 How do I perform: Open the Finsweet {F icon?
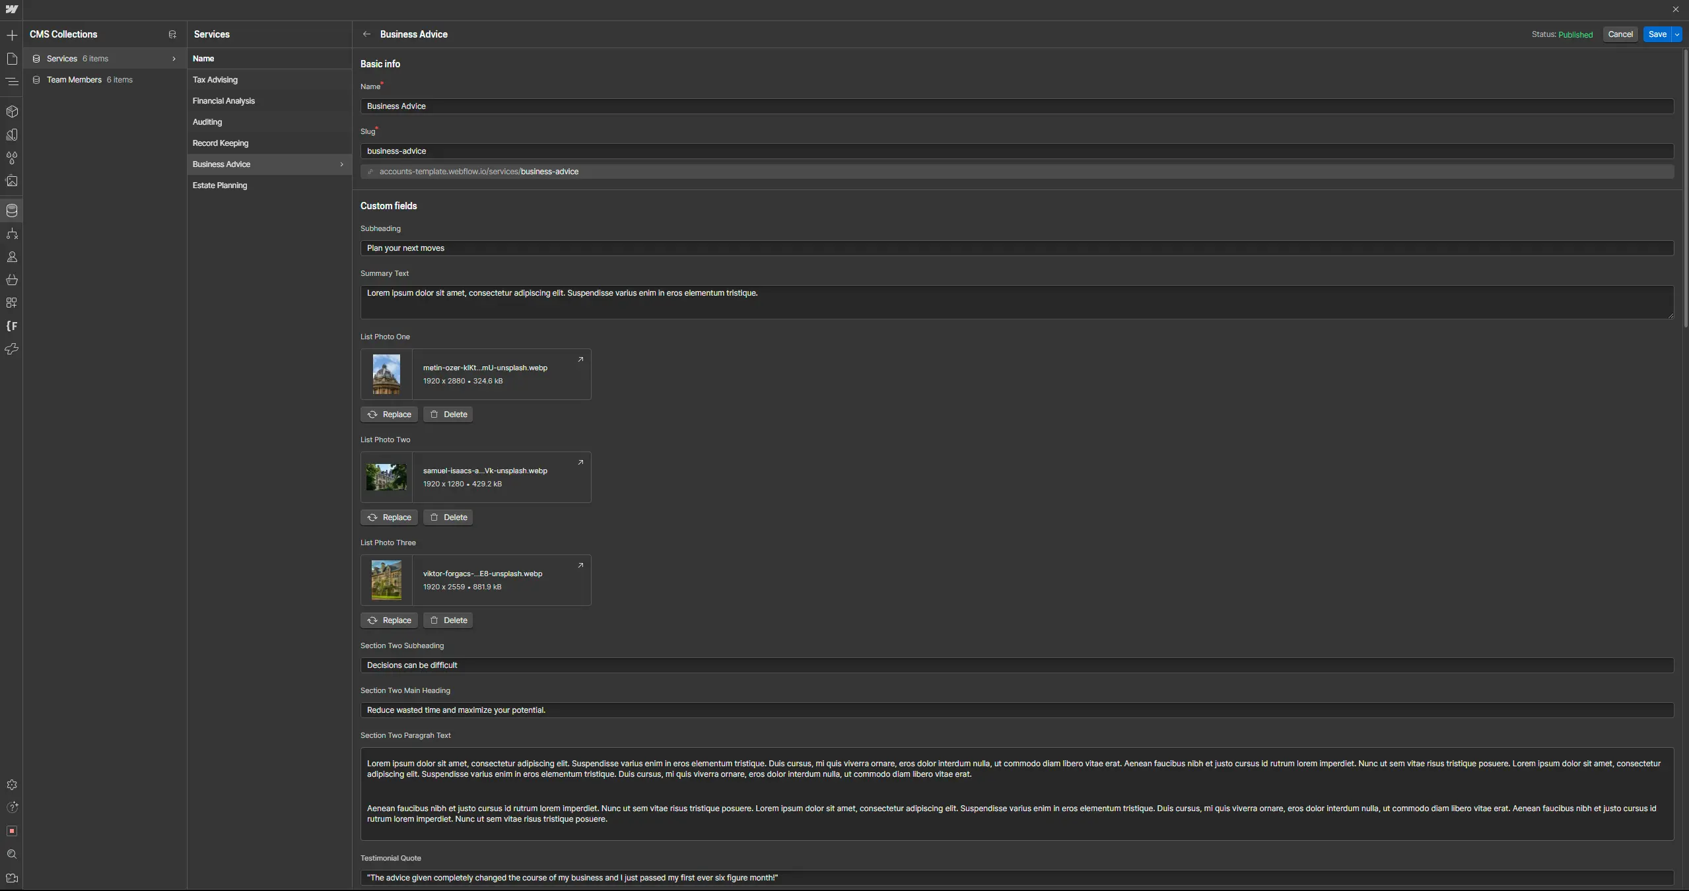[11, 326]
